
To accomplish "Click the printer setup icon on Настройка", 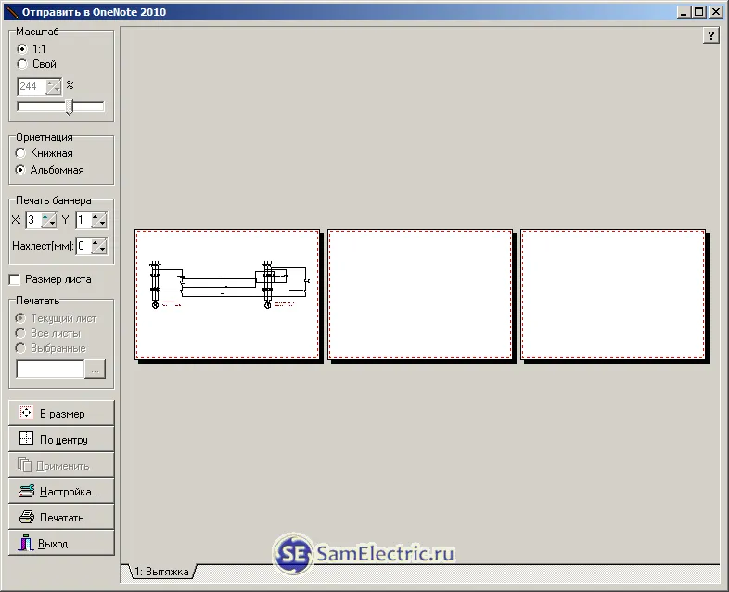I will pyautogui.click(x=27, y=491).
